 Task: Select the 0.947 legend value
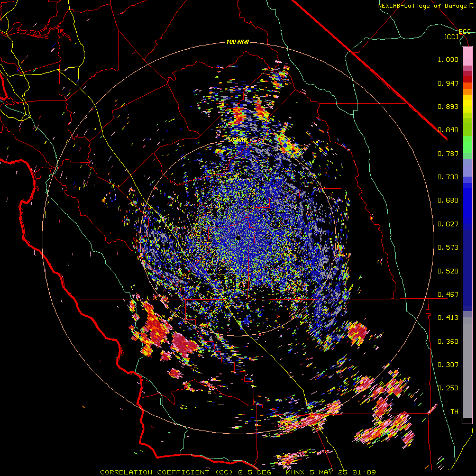click(448, 83)
